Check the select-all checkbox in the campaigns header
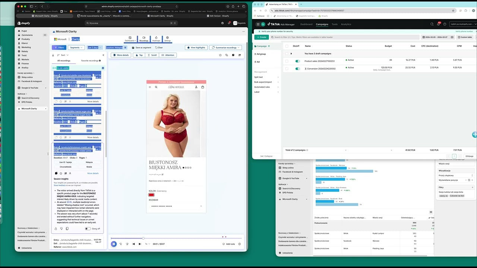The height and width of the screenshot is (268, 477). tap(287, 46)
